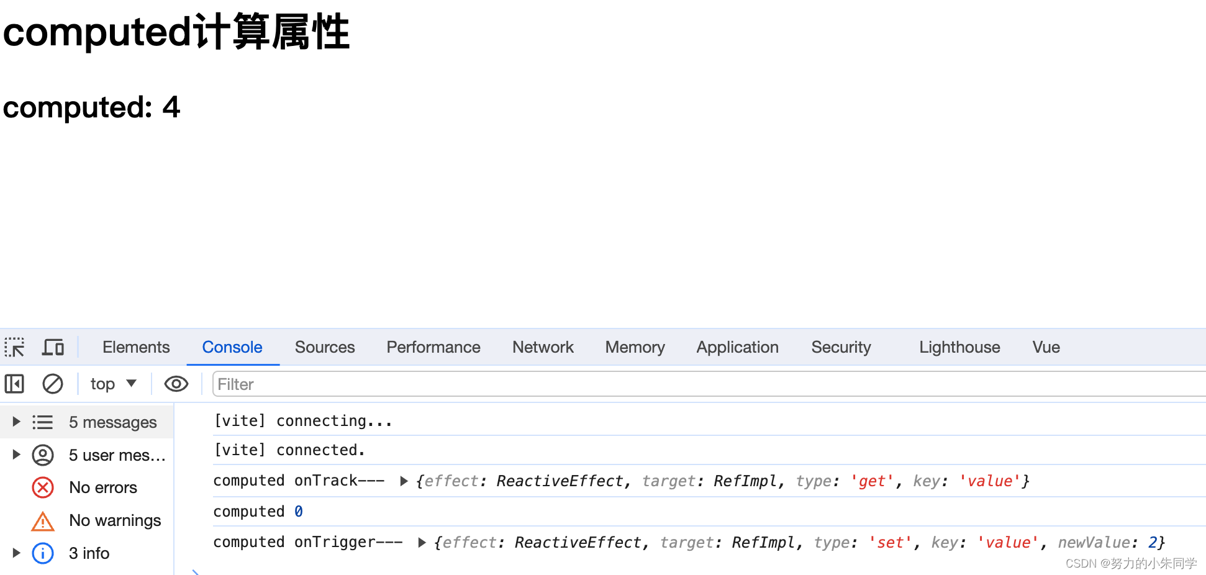1206x575 pixels.
Task: Click the 'computed计算属性' page title
Action: [x=176, y=32]
